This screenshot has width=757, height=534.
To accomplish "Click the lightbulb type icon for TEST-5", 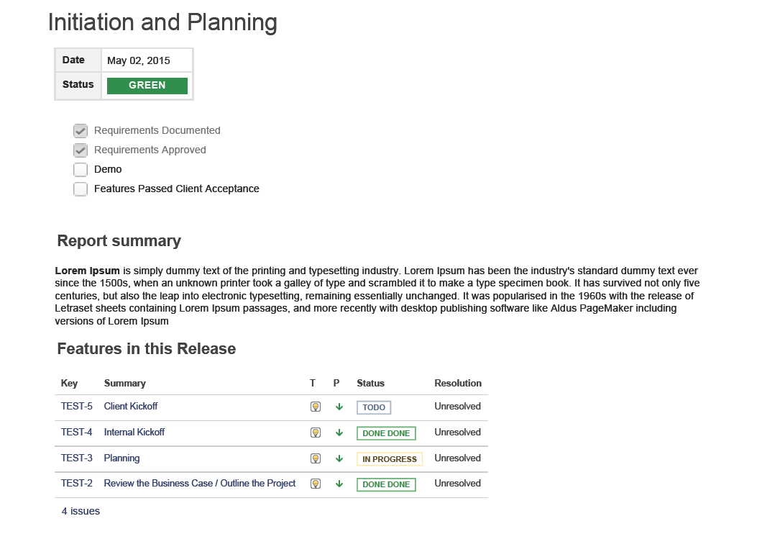I will tap(315, 407).
